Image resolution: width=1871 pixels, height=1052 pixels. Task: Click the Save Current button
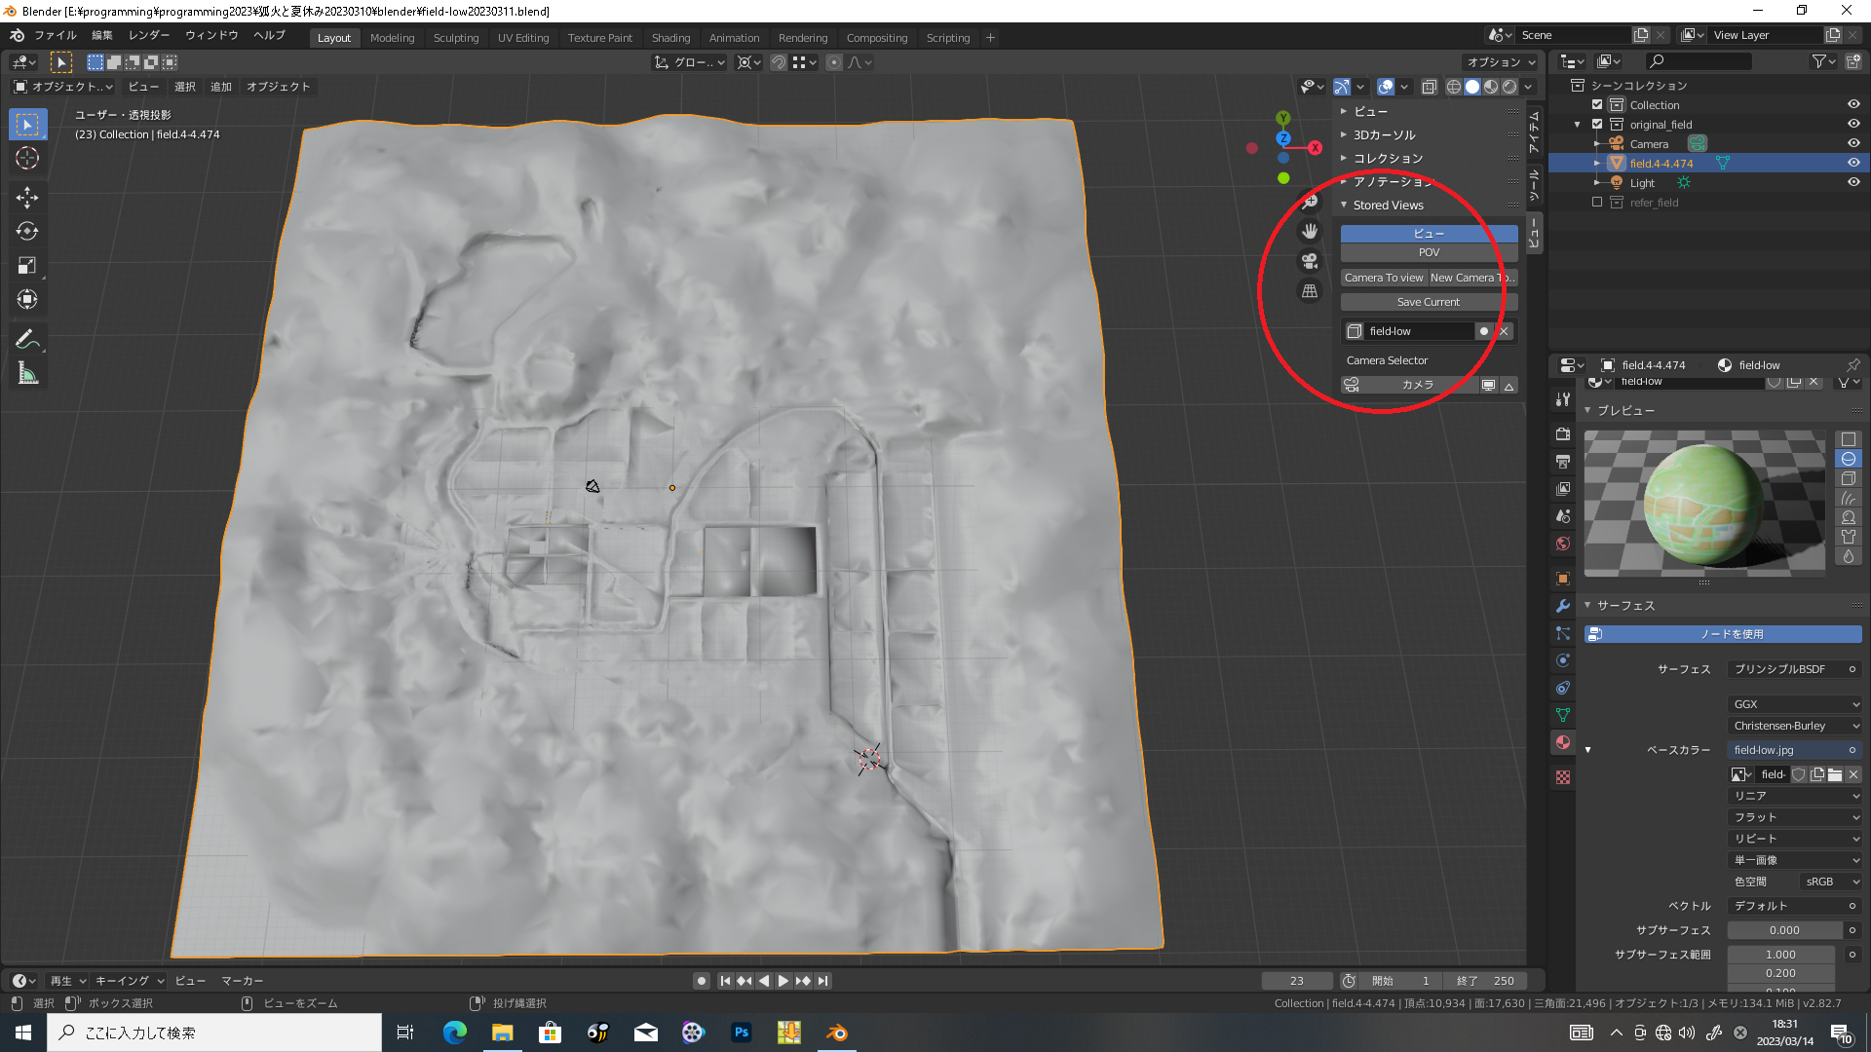1428,302
